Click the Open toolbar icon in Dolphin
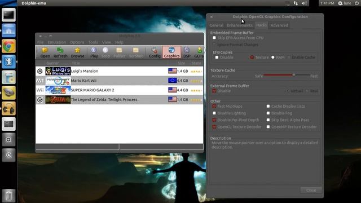361x203 pixels. click(x=45, y=52)
